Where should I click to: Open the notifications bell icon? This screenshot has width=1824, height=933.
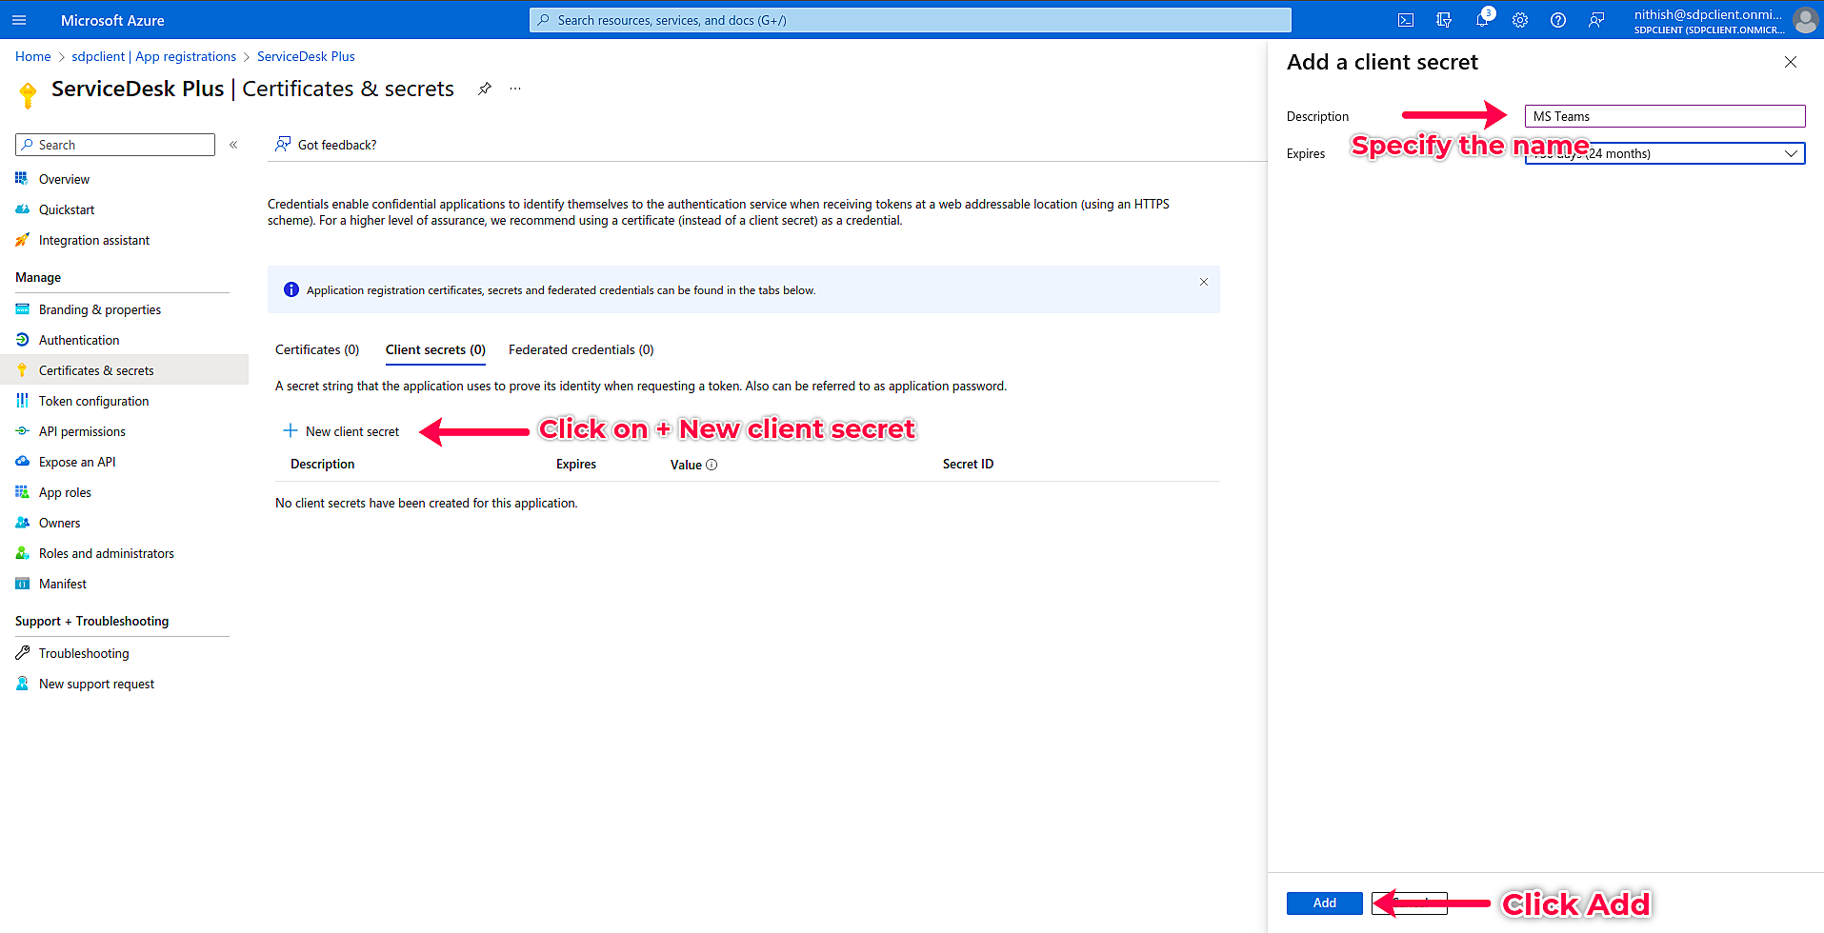[x=1482, y=20]
